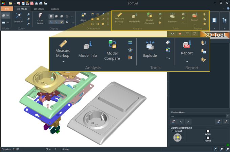Toggle the red eye visibility icon

[180, 34]
